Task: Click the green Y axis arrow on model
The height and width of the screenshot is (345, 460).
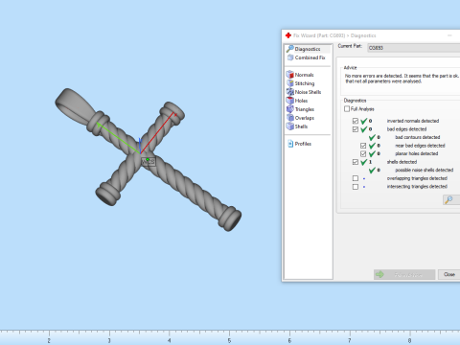Action: pos(119,138)
